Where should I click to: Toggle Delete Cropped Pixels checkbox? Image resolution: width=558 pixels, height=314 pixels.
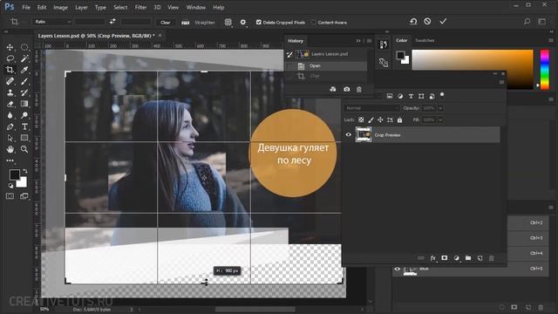coord(259,22)
